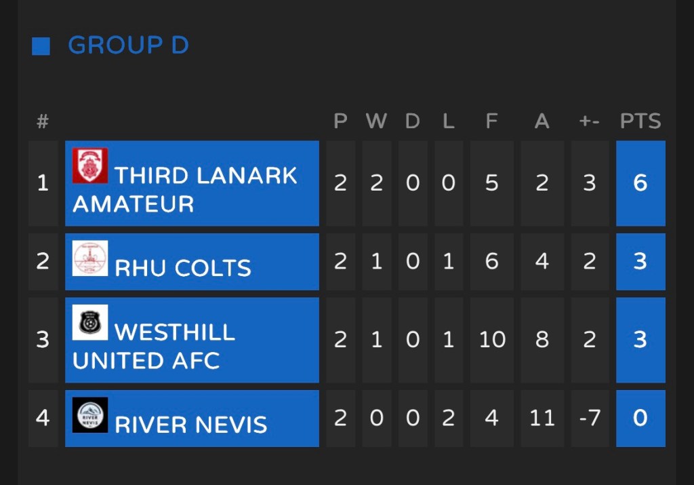This screenshot has width=694, height=485.
Task: Click the W wins column header
Action: click(x=376, y=121)
